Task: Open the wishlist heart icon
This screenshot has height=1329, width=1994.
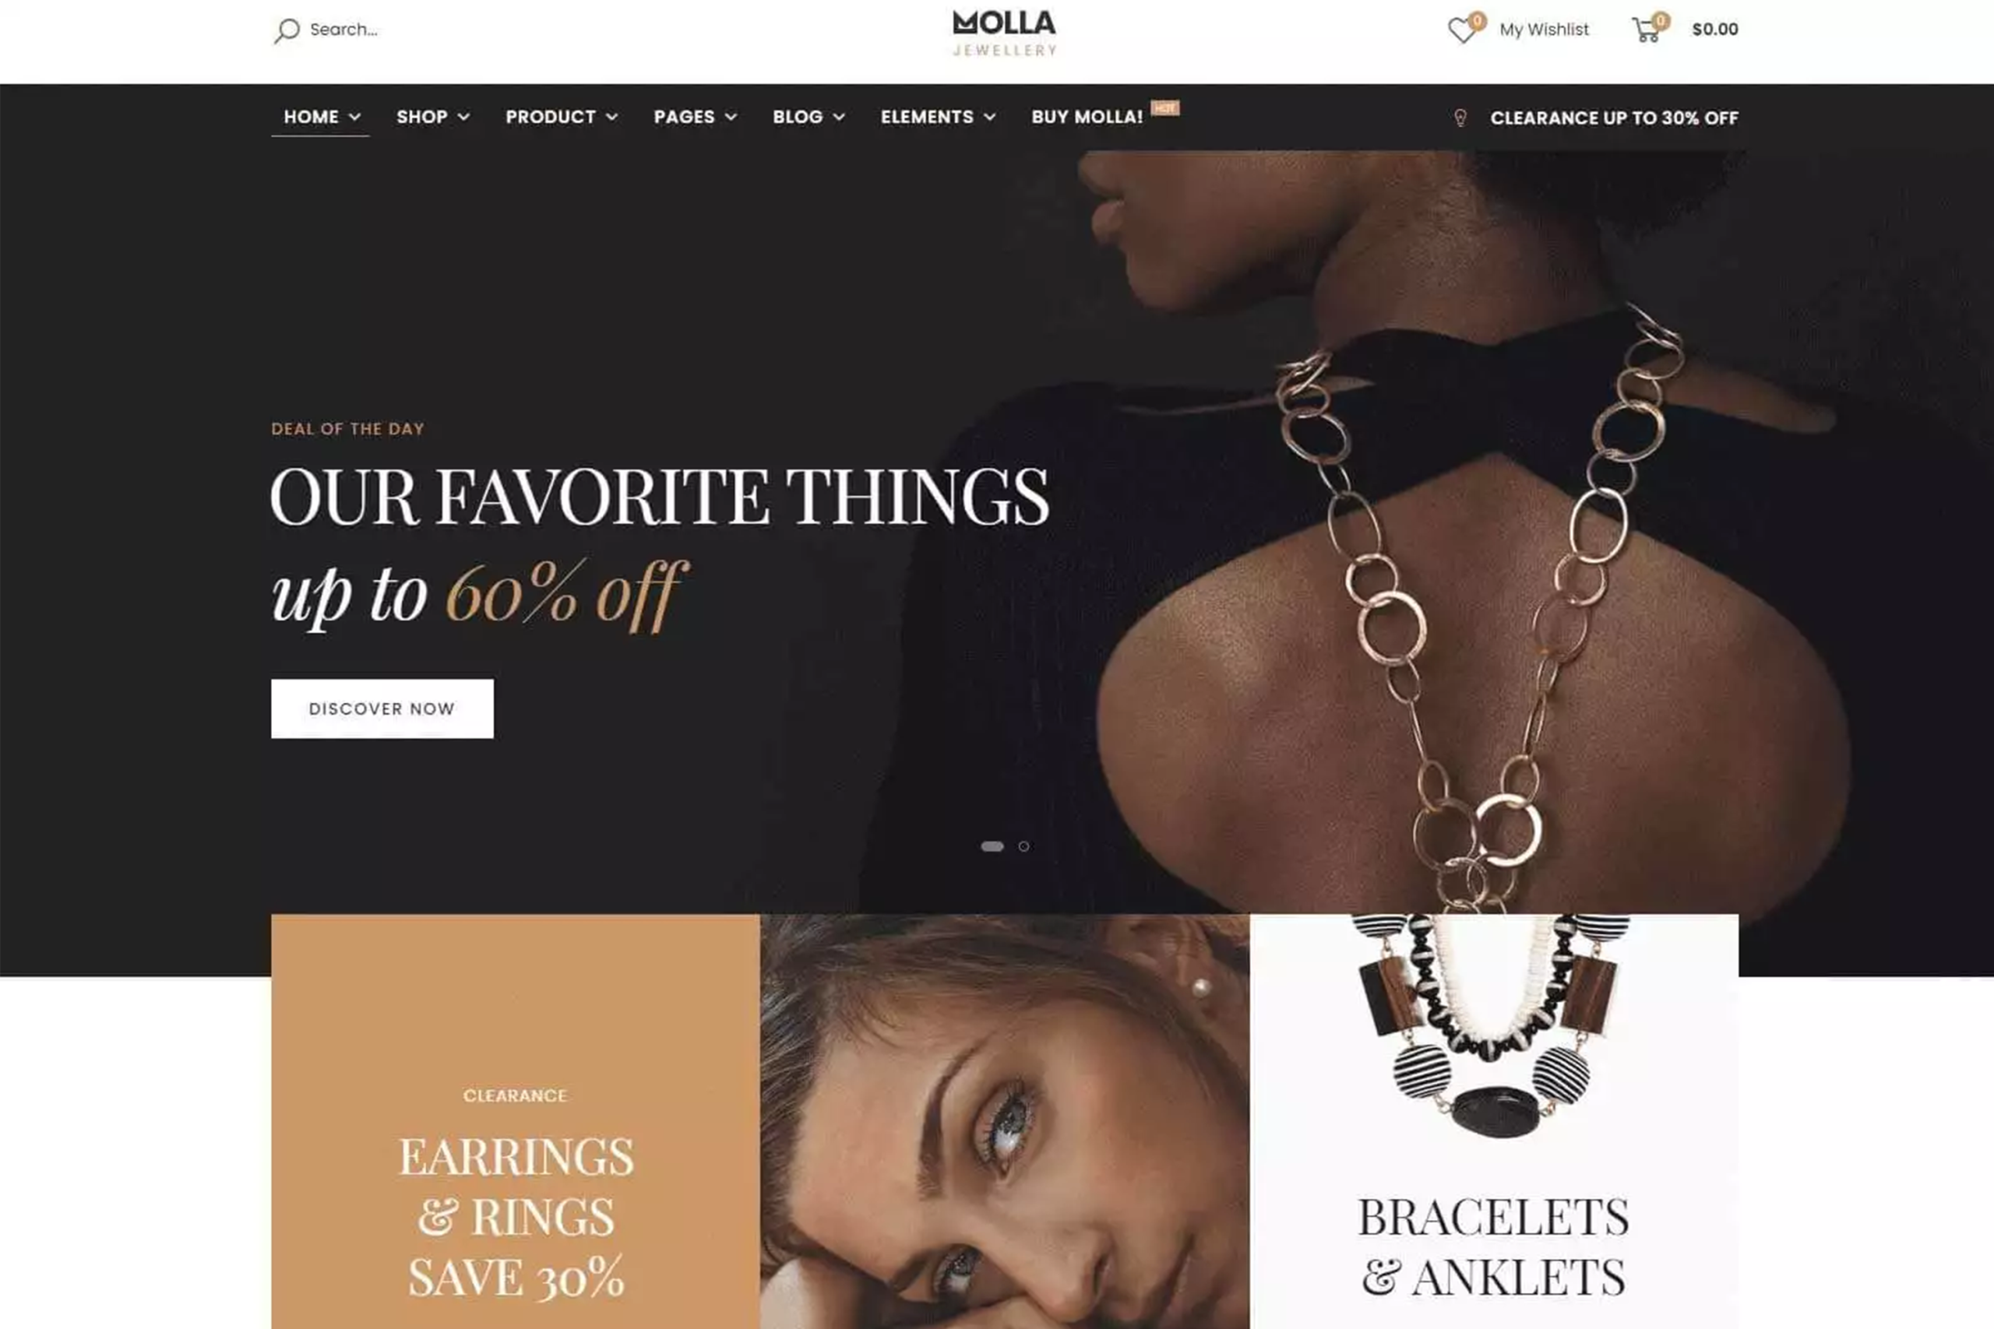Action: 1461,31
